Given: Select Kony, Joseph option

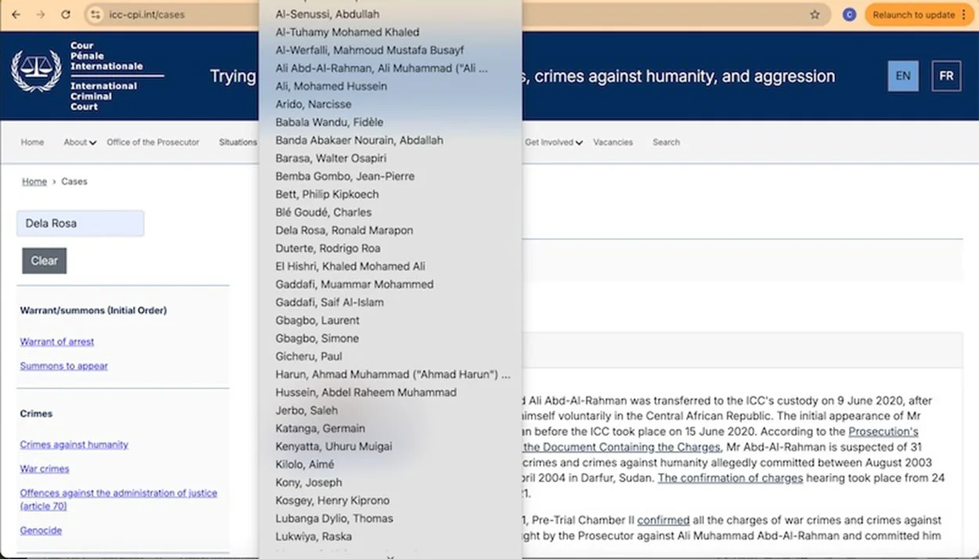Looking at the screenshot, I should 390,482.
